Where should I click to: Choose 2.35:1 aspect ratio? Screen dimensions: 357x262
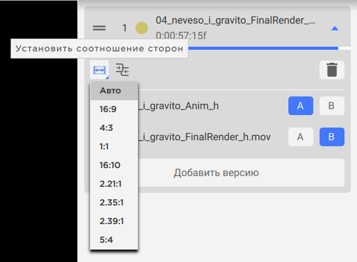coord(114,202)
